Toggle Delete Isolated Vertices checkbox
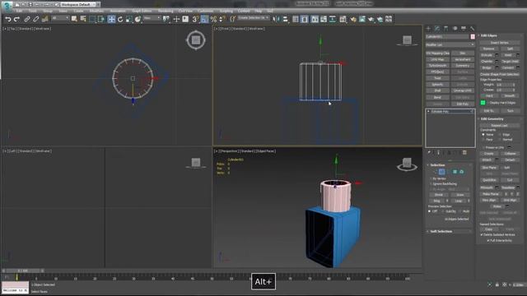This screenshot has width=527, height=296. [482, 234]
